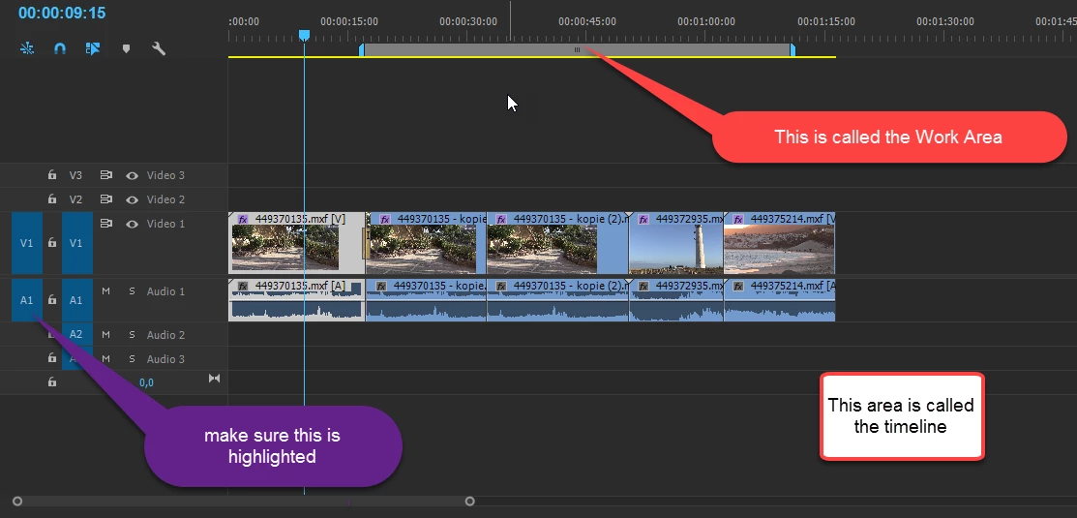Click the Work Area bar right handle
Viewport: 1077px width, 518px height.
[793, 49]
